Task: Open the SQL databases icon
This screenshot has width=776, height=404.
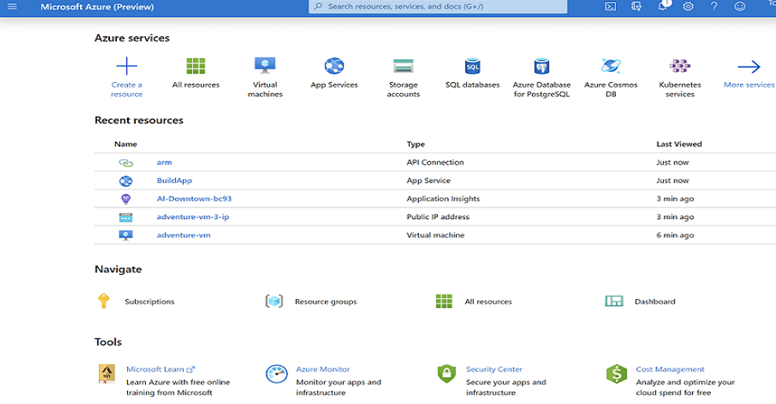Action: click(x=472, y=66)
